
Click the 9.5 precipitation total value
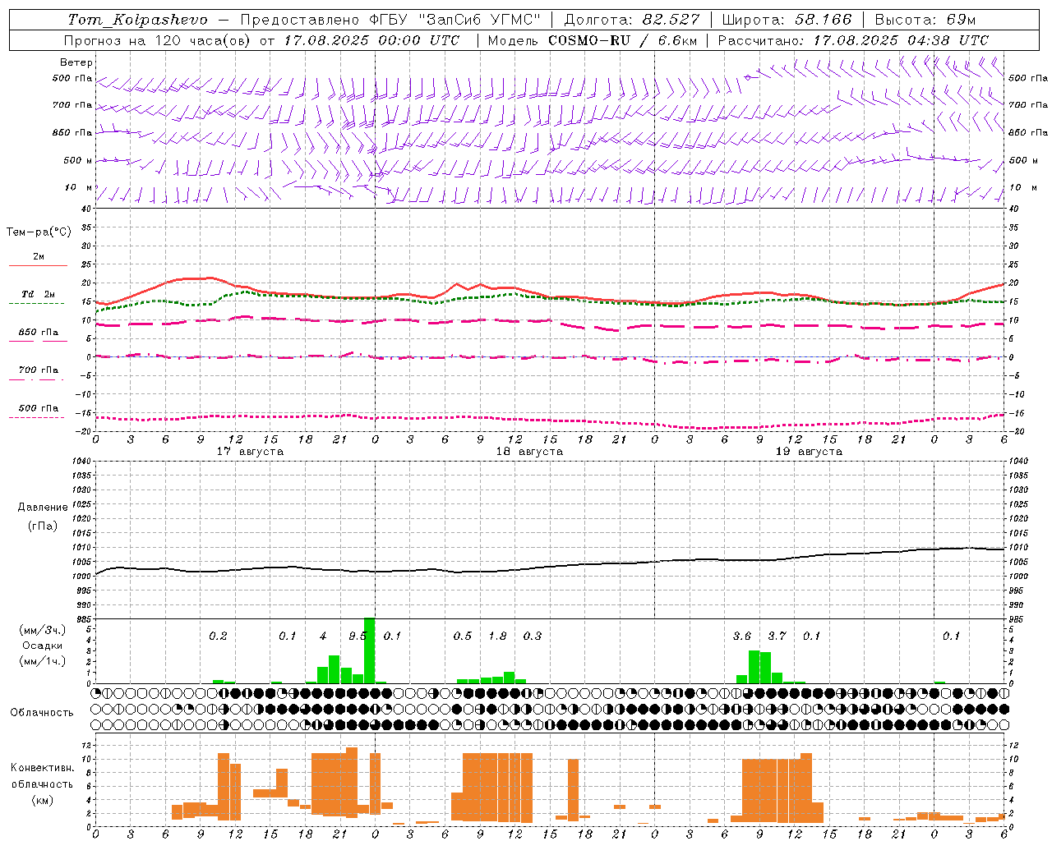[x=358, y=636]
